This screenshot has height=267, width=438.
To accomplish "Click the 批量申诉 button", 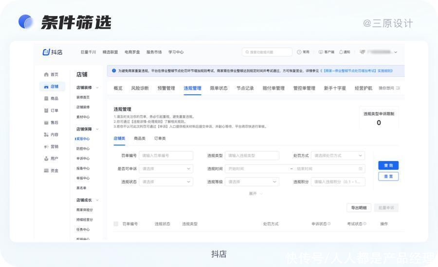I will (386, 208).
